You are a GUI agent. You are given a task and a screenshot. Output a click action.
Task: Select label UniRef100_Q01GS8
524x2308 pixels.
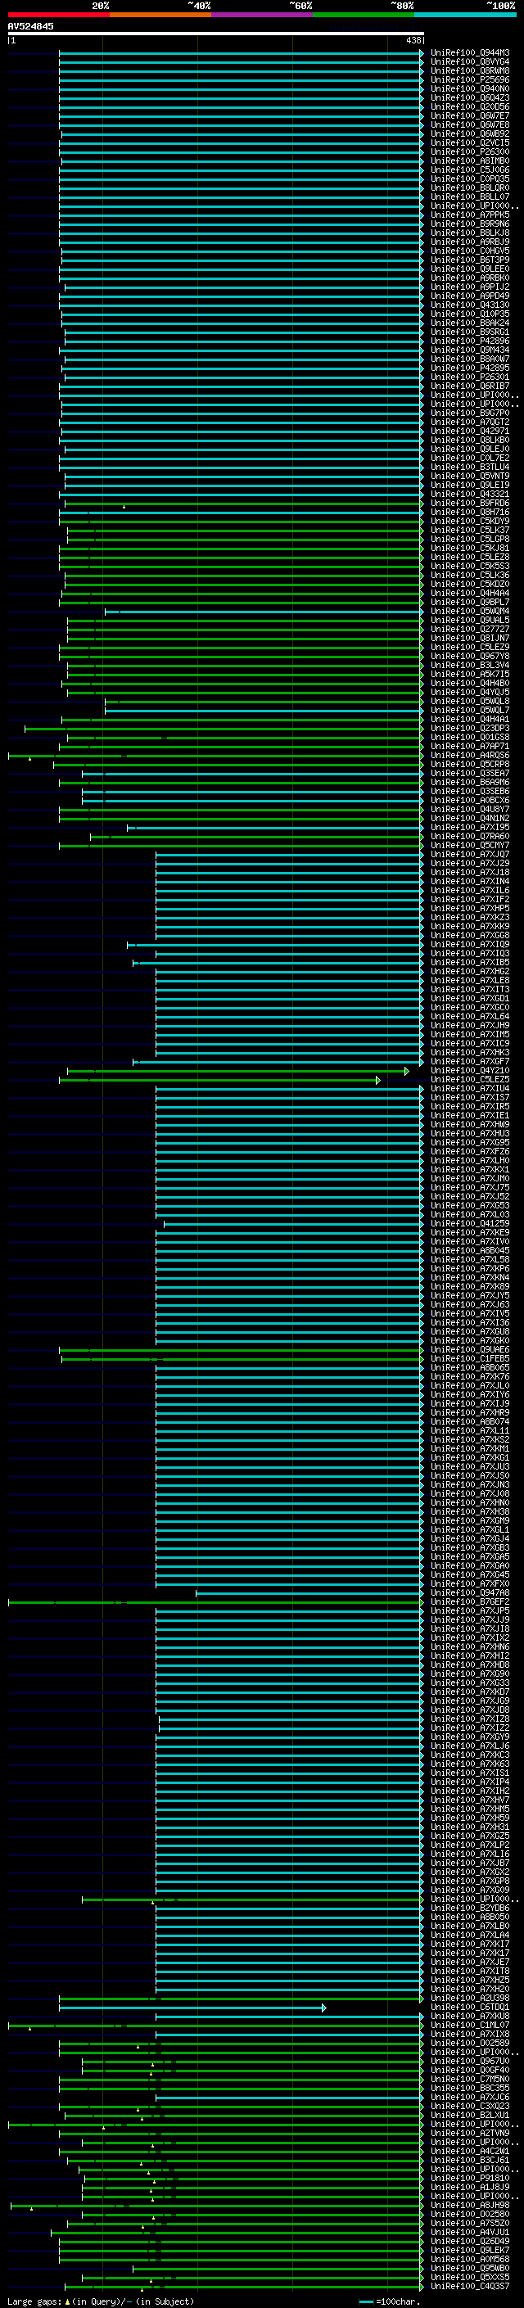tap(470, 737)
